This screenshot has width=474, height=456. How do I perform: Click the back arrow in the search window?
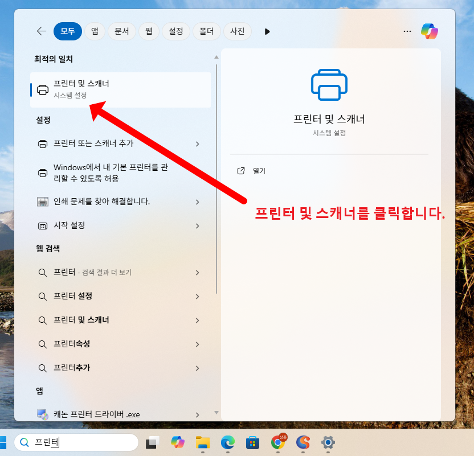[41, 31]
